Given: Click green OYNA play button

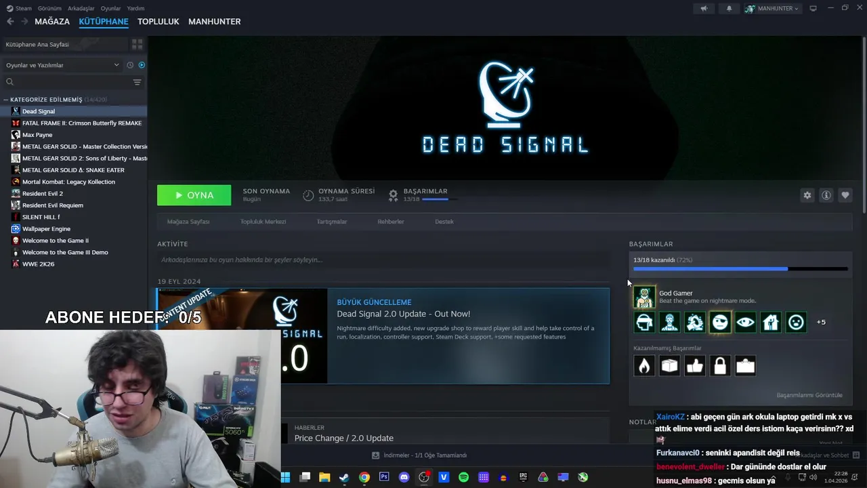Looking at the screenshot, I should click(x=194, y=195).
